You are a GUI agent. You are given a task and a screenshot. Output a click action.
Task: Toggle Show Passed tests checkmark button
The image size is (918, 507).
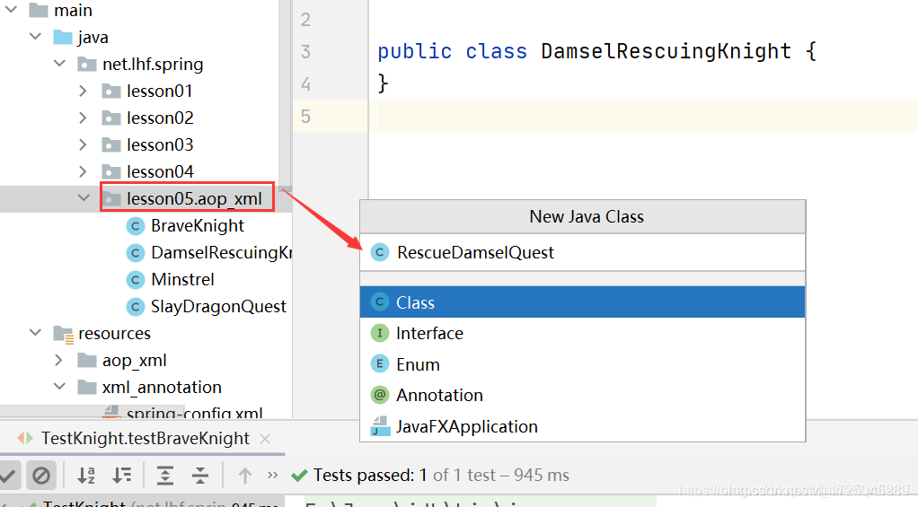8,475
